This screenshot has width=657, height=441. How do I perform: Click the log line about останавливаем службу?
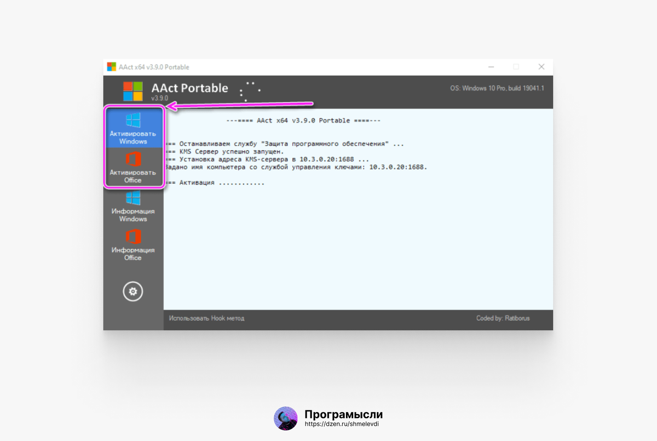(x=284, y=144)
